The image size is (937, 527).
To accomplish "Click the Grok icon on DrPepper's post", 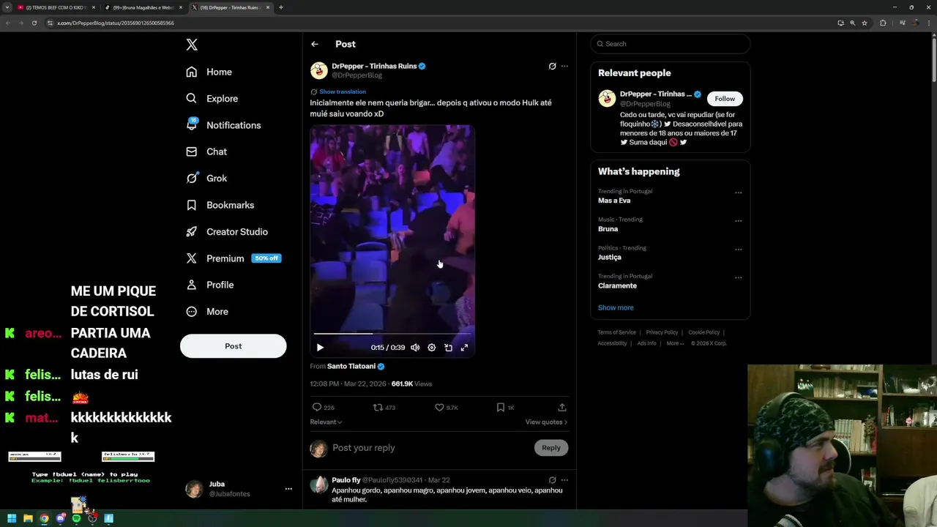I will click(x=552, y=66).
